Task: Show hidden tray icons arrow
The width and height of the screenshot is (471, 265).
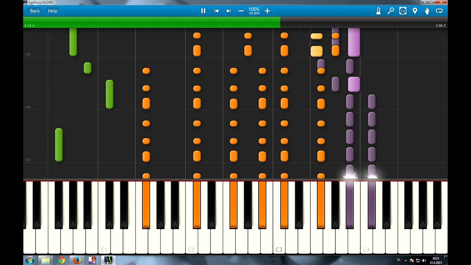Action: (x=406, y=261)
